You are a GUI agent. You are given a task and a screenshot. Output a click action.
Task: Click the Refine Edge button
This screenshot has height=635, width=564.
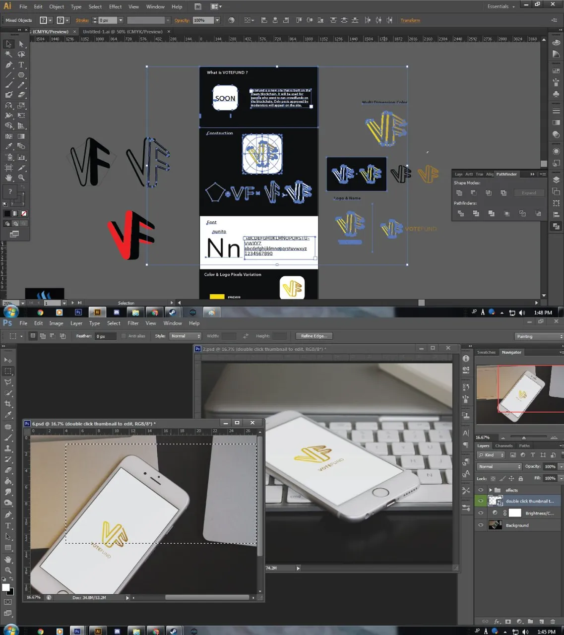314,336
